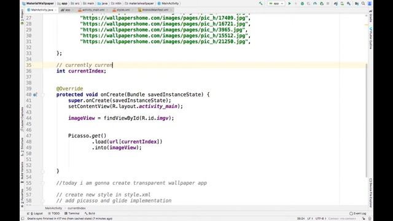Open Project Structure icon in toolbar
Image resolution: width=393 pixels, height=221 pixels.
tap(357, 4)
